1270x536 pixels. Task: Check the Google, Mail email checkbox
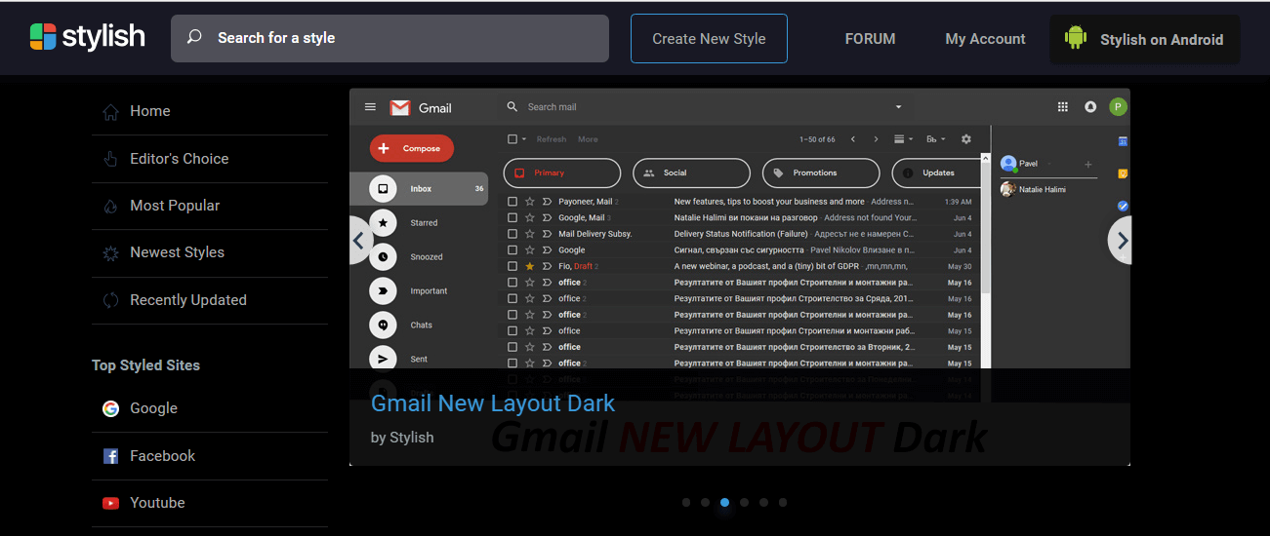point(512,217)
